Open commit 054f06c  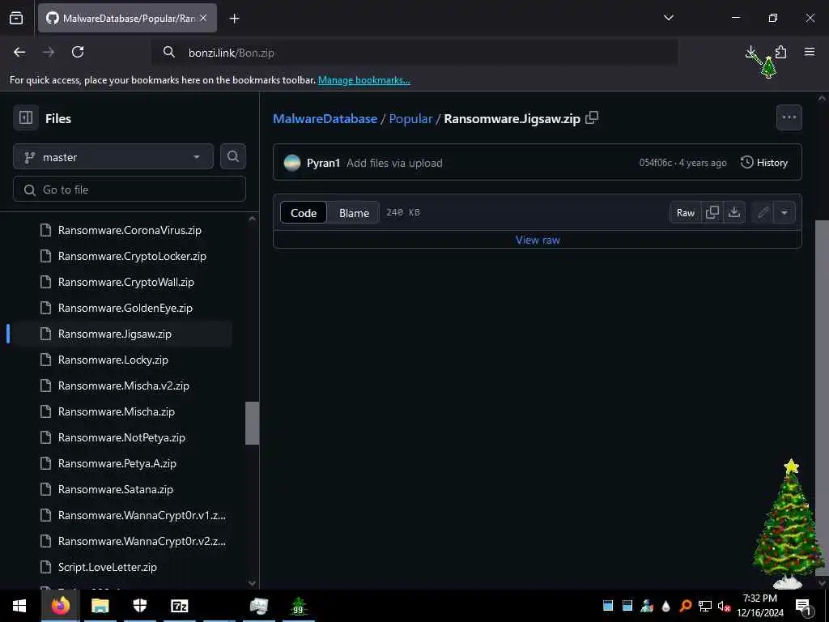(655, 163)
